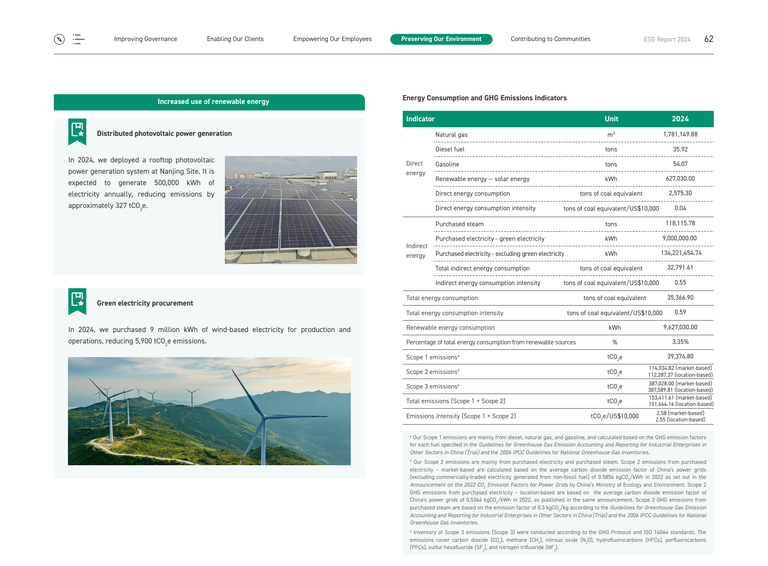The width and height of the screenshot is (768, 566).
Task: Select the value 9,627,030.00
Action: tap(680, 327)
